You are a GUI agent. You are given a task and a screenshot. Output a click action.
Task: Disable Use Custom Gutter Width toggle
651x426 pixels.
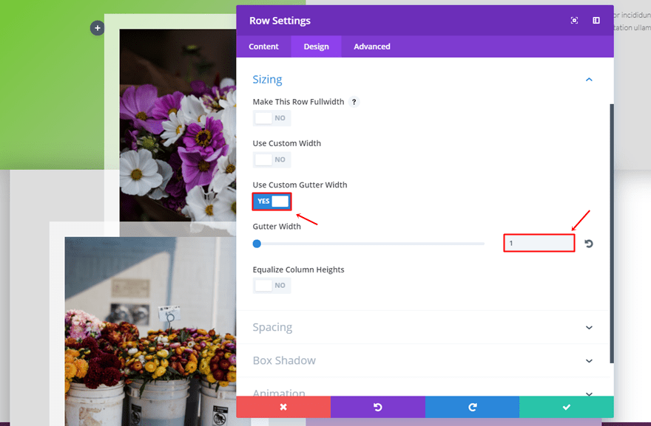(271, 202)
